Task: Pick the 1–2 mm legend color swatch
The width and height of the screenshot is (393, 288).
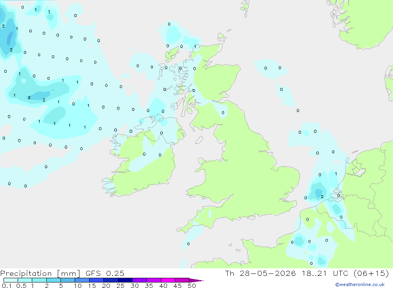Action: tap(39, 280)
